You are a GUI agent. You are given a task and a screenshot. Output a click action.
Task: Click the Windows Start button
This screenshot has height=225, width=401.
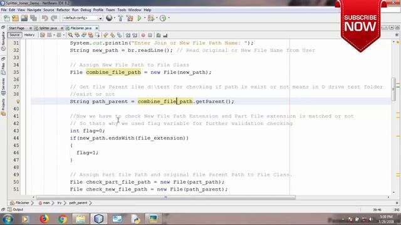(x=8, y=219)
